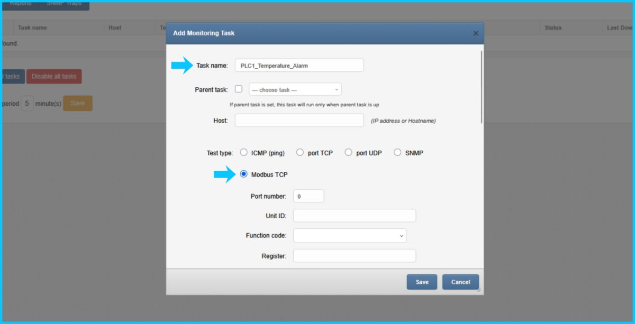
Task: Click the Unit ID text field
Action: (354, 216)
